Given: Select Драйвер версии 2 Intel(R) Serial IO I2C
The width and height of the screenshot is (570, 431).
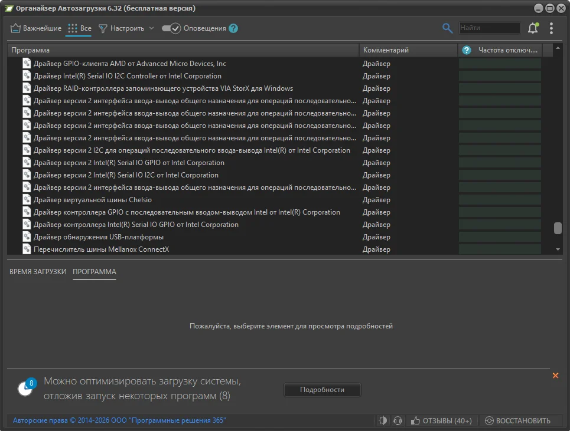Looking at the screenshot, I should (275, 175).
